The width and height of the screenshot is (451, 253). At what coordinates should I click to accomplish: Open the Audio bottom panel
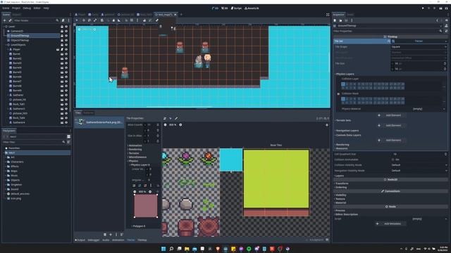coord(106,240)
